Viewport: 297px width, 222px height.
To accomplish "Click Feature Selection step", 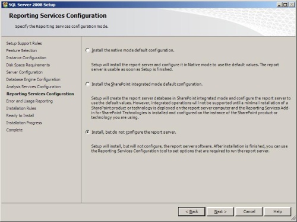I will [x=21, y=50].
